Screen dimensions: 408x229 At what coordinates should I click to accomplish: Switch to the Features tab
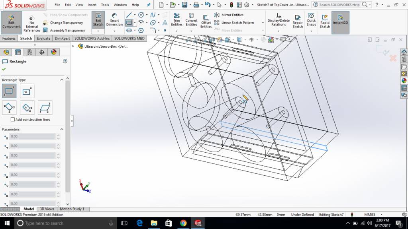coord(9,39)
